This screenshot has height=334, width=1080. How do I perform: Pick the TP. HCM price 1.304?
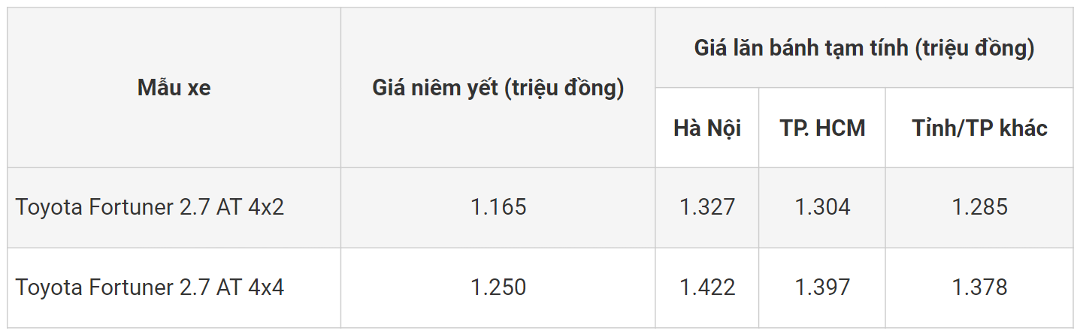pos(822,207)
